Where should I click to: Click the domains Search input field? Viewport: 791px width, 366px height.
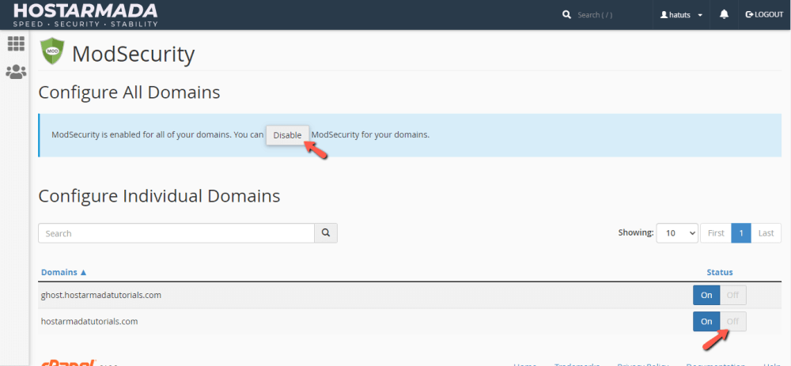[176, 233]
